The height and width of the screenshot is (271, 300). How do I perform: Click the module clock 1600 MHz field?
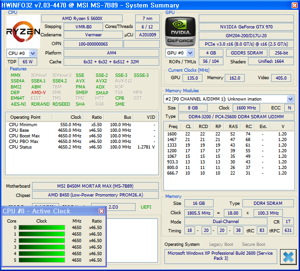pyautogui.click(x=246, y=108)
